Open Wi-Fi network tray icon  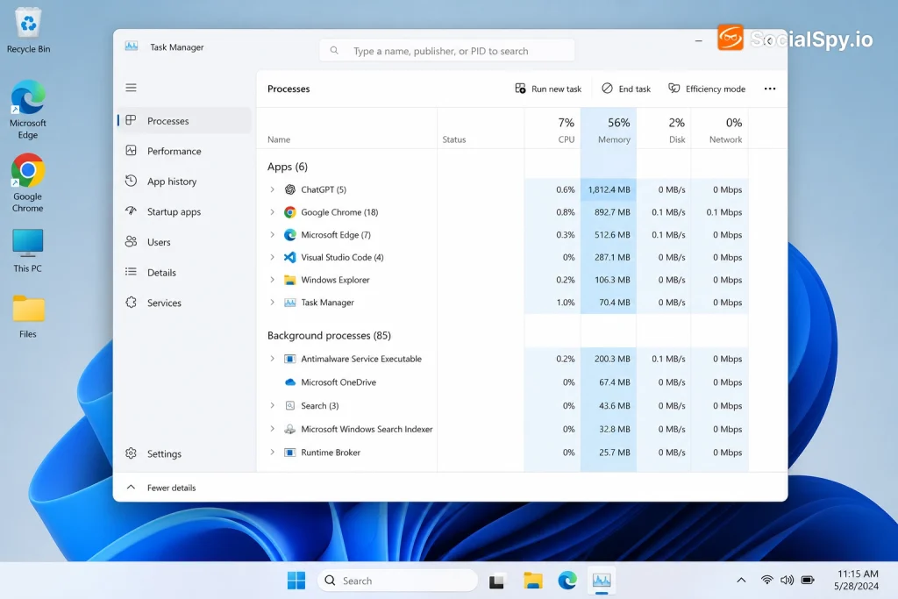(x=766, y=580)
